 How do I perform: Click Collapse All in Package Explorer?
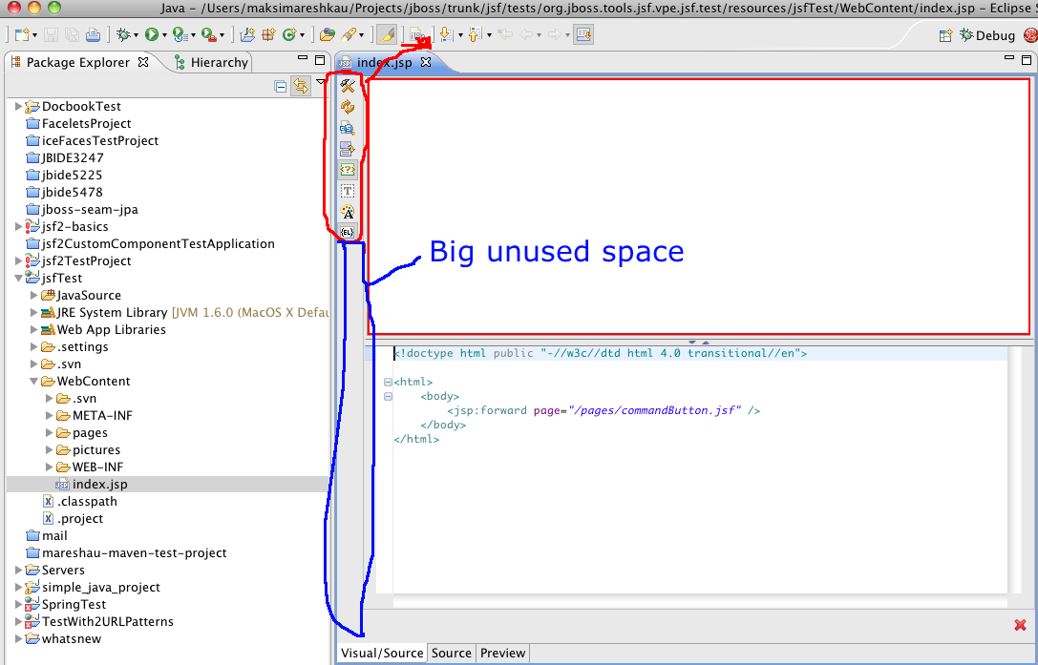click(x=280, y=86)
